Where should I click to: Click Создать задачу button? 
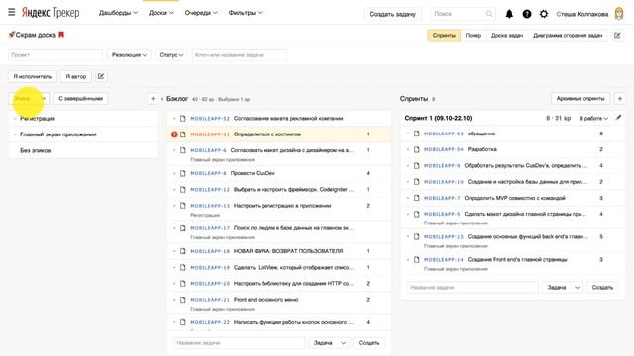pos(392,14)
